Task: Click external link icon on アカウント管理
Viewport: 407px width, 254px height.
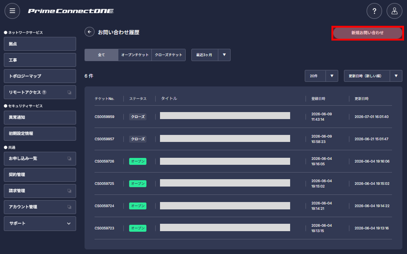Action: point(69,207)
